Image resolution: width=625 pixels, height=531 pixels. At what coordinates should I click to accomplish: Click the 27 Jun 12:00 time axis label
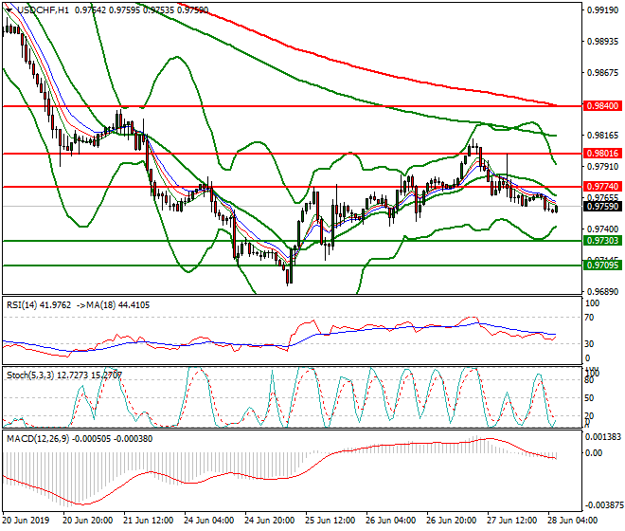pos(511,521)
